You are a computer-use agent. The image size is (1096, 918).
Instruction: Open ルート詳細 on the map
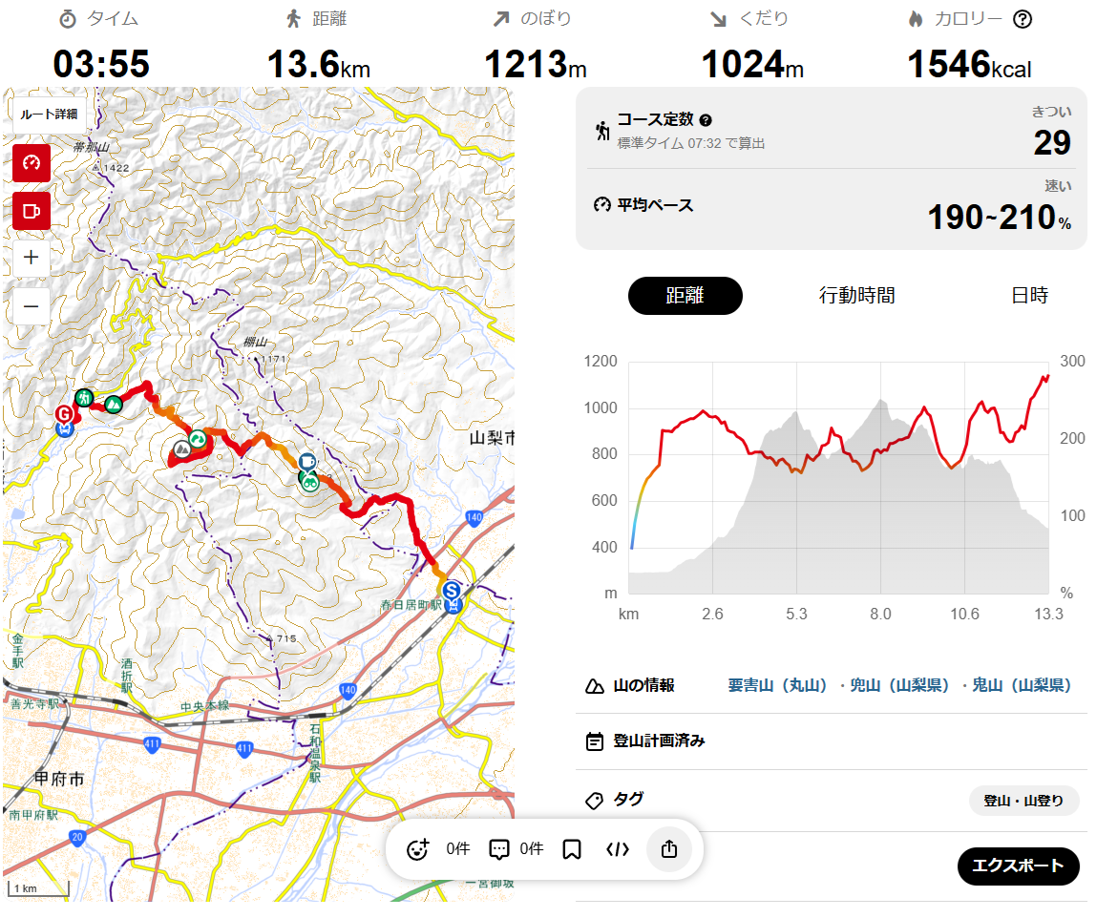click(50, 114)
